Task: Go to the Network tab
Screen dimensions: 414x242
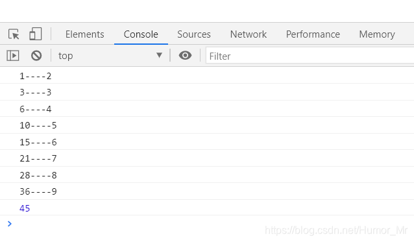Action: tap(248, 34)
